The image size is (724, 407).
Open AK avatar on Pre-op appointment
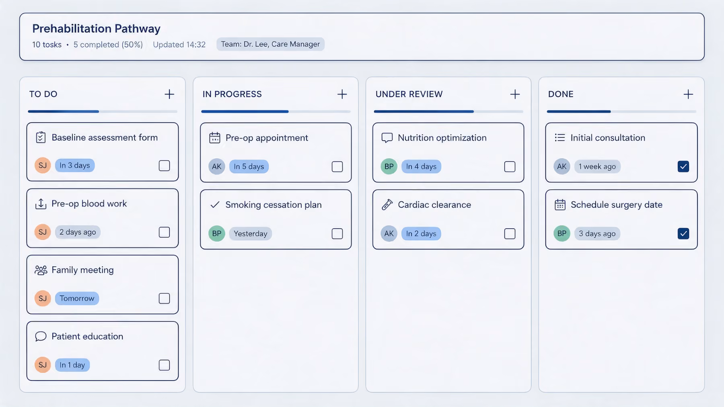pos(217,166)
